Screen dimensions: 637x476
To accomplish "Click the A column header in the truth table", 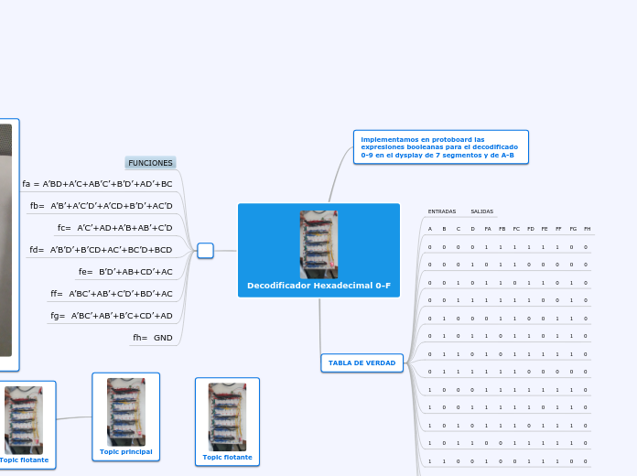I will pyautogui.click(x=430, y=229).
